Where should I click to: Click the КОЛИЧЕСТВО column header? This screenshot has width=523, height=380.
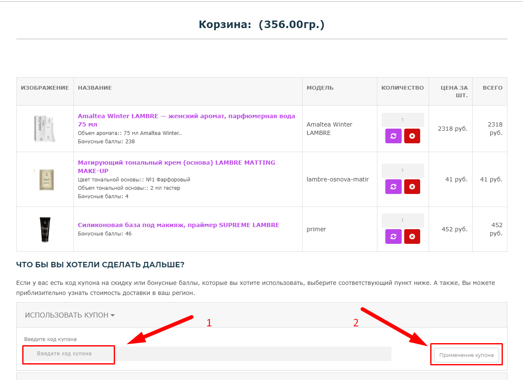pos(402,88)
